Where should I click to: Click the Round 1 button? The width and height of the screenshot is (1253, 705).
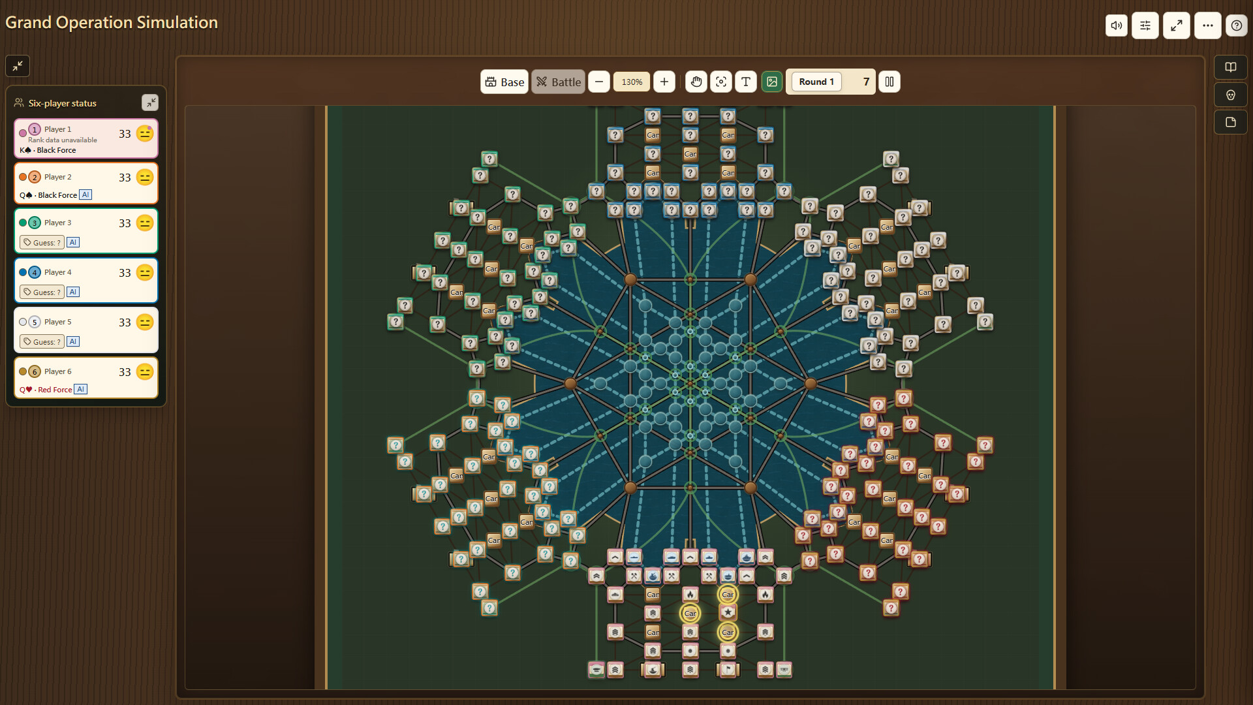click(x=816, y=82)
